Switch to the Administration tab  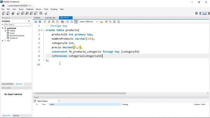tap(8, 84)
